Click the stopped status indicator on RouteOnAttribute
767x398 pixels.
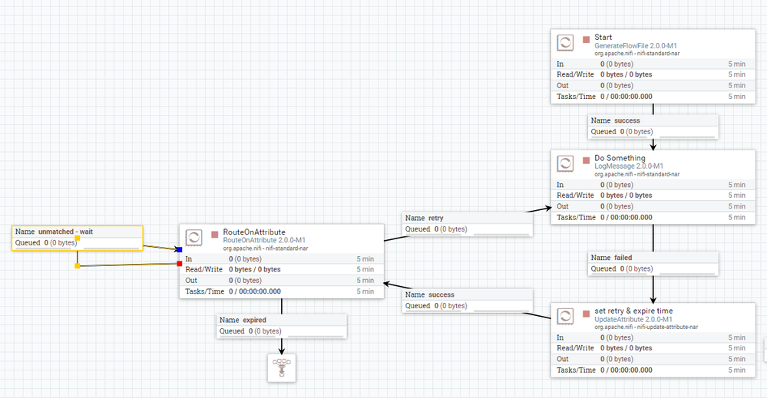click(x=214, y=235)
